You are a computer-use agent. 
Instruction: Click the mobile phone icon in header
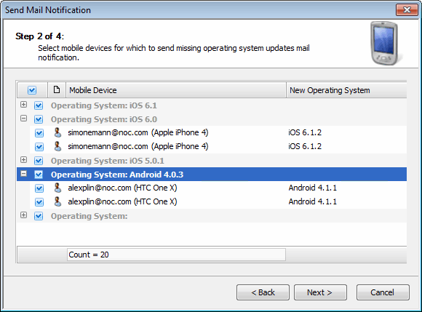pyautogui.click(x=384, y=43)
